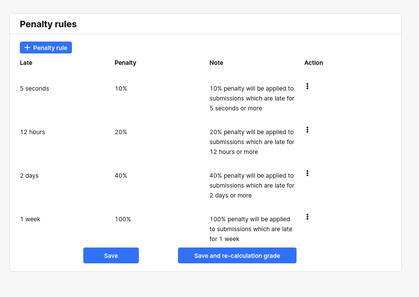419x297 pixels.
Task: Click the 40% penalty note text
Action: point(252,186)
